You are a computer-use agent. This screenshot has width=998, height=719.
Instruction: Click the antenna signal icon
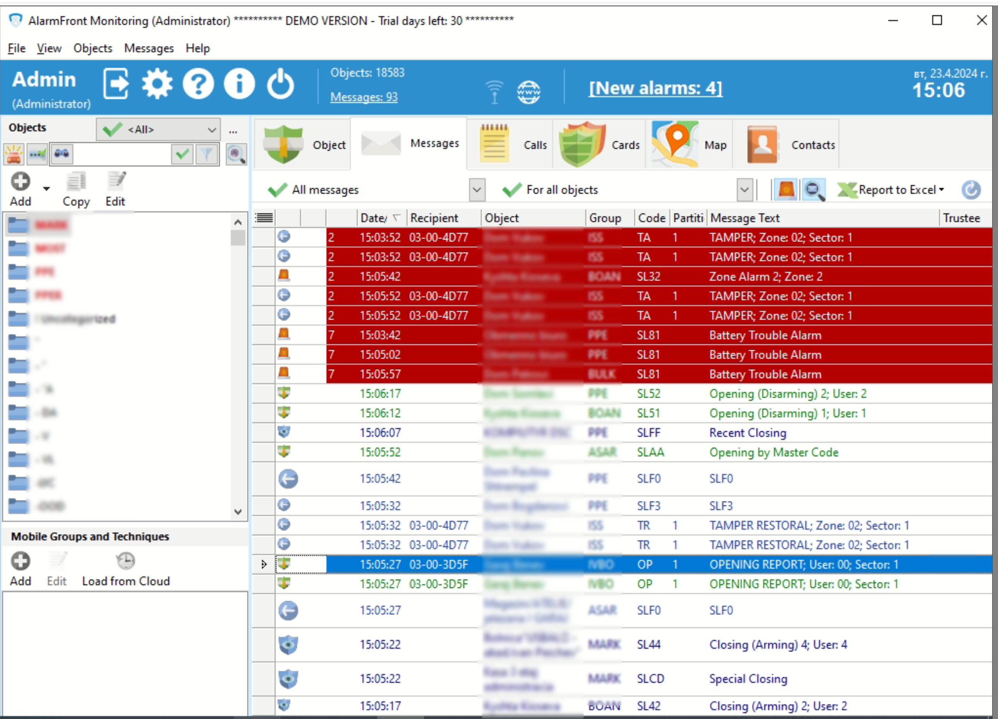click(494, 92)
